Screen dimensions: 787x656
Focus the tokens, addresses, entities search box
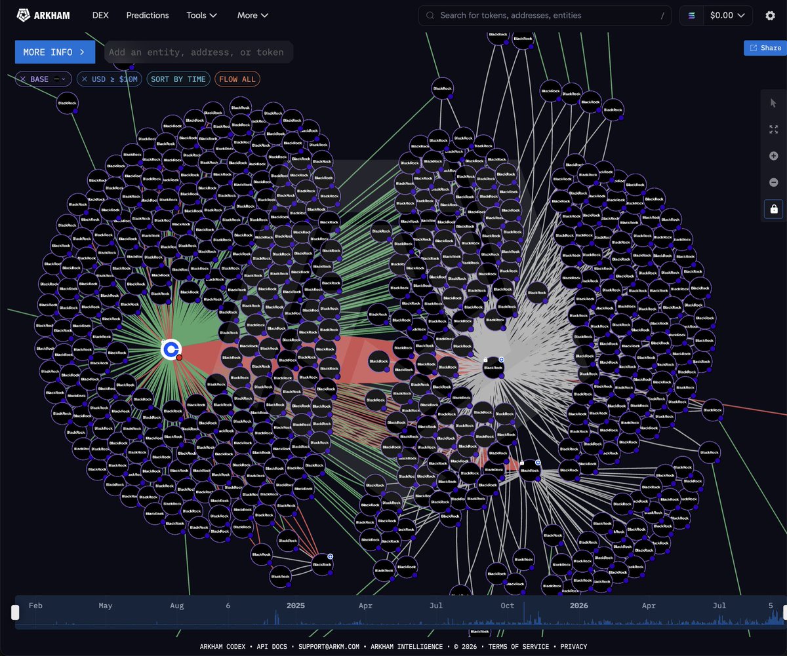(545, 15)
